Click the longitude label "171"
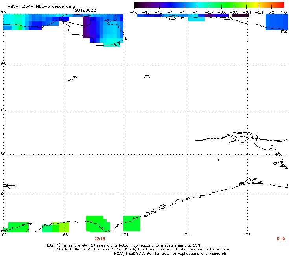The height and width of the screenshot is (256, 291). (x=125, y=235)
